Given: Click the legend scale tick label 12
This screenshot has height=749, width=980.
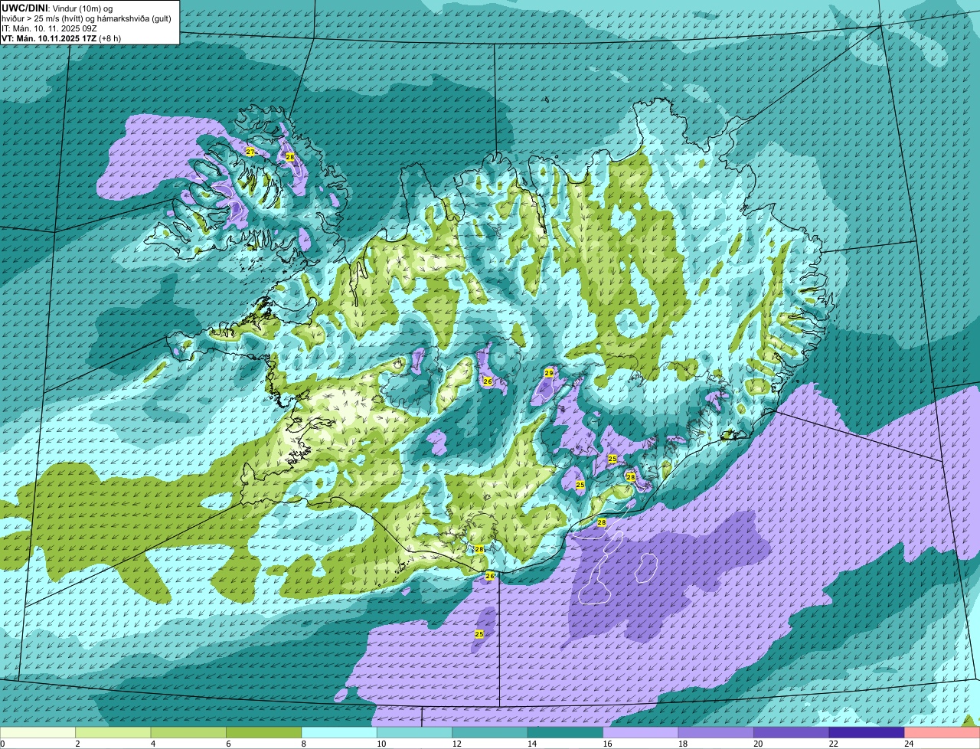Looking at the screenshot, I should [456, 744].
